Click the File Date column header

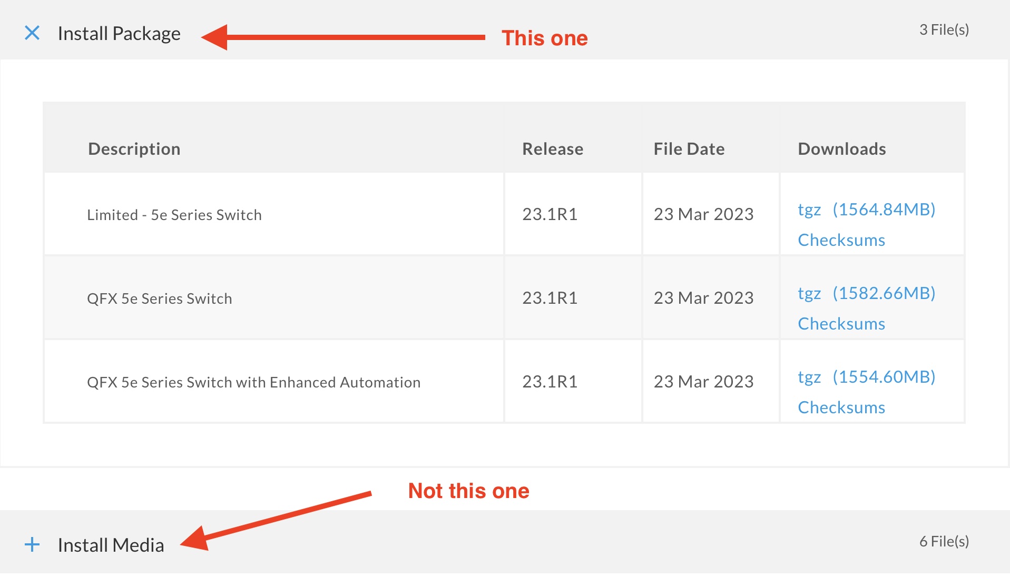click(689, 149)
